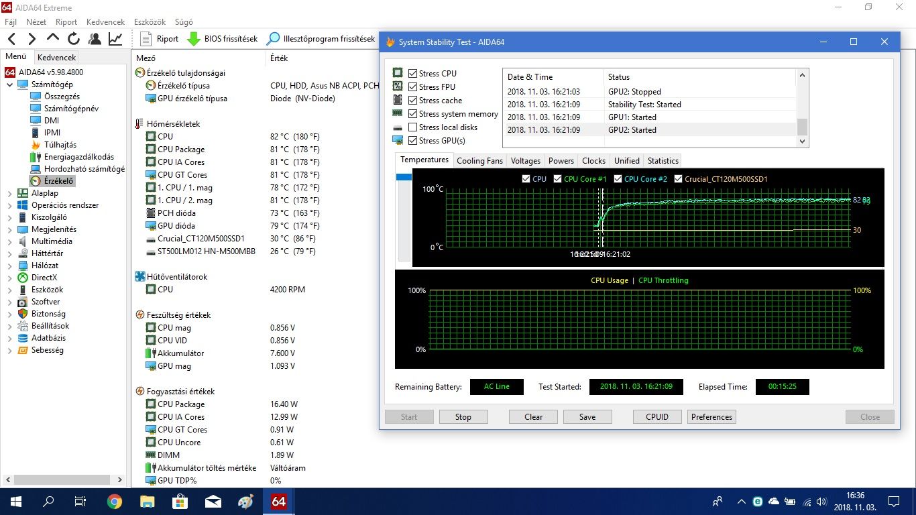
Task: Expand the Operációs rendszer node
Action: point(9,205)
